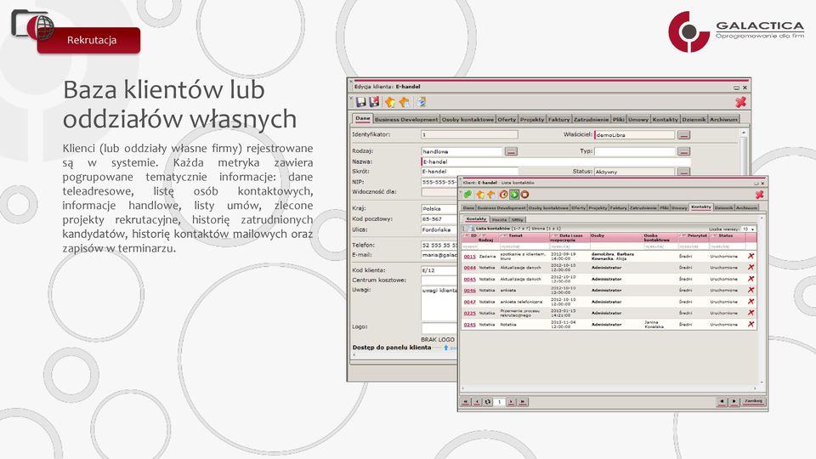Go to next page of contact list
816x459 pixels.
[x=511, y=402]
